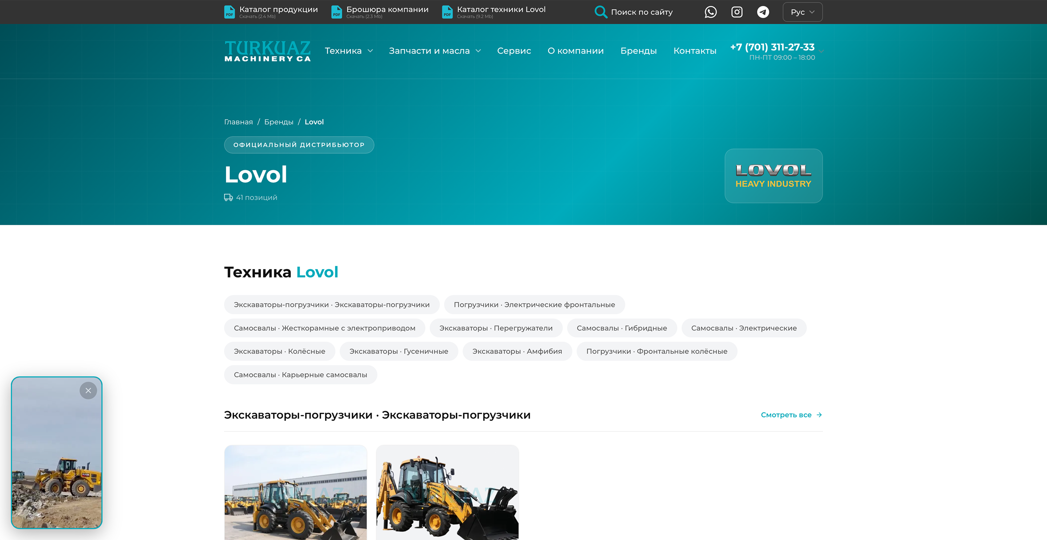Select Экскаваторы · Амфибия chip
Viewport: 1047px width, 540px height.
point(517,351)
